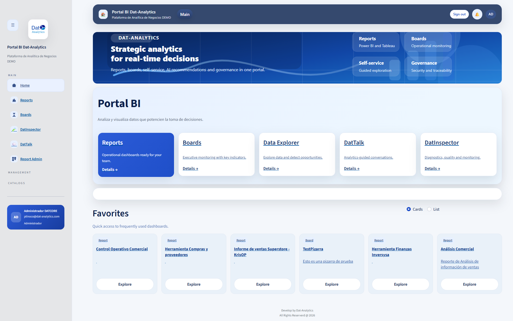Click the DatTalk card title
This screenshot has width=513, height=321.
pos(354,143)
